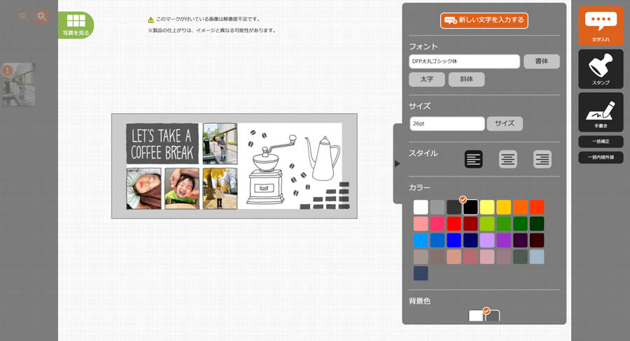
Task: Click 新しい文字を入力する button
Action: (x=484, y=20)
